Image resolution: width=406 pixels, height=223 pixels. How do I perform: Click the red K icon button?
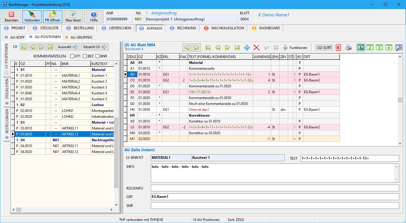(338, 47)
